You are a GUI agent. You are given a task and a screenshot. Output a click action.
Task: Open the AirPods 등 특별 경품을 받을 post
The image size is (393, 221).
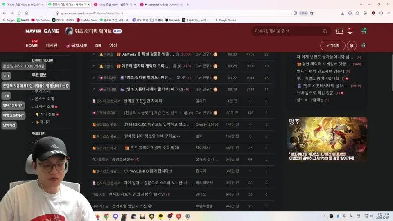coord(148,54)
